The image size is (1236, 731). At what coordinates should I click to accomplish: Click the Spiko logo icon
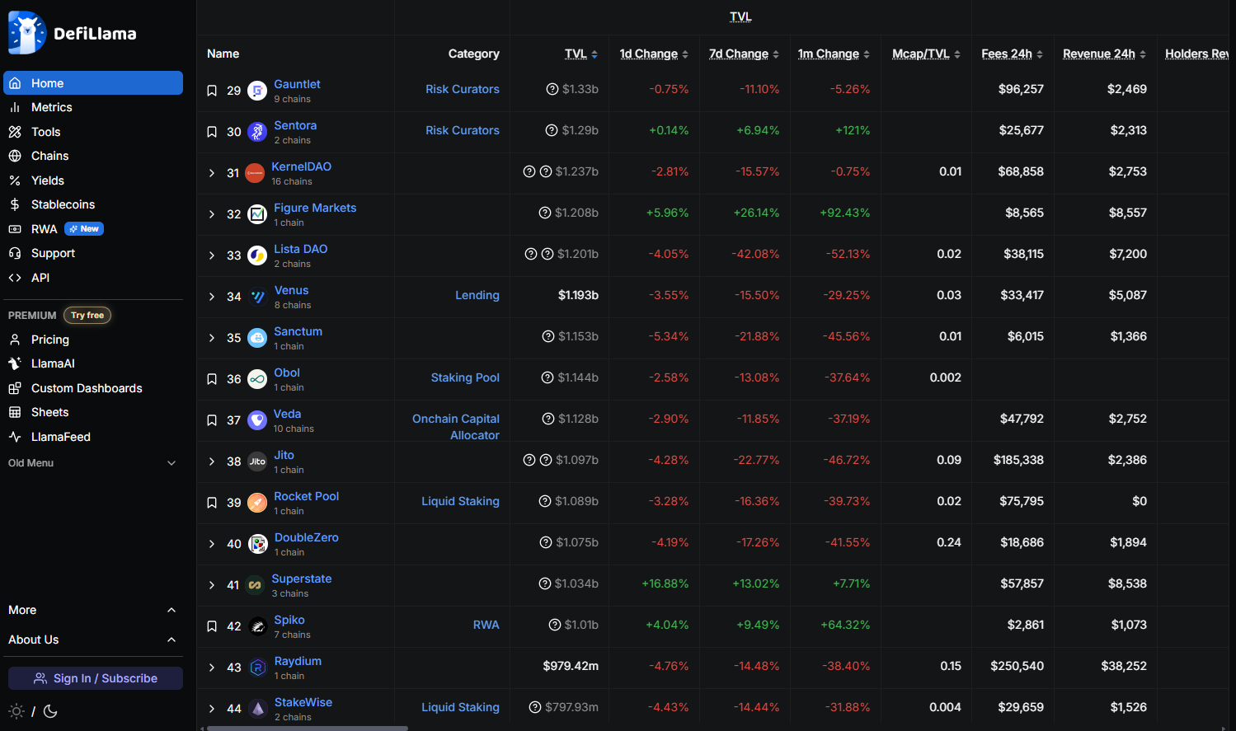pos(257,626)
